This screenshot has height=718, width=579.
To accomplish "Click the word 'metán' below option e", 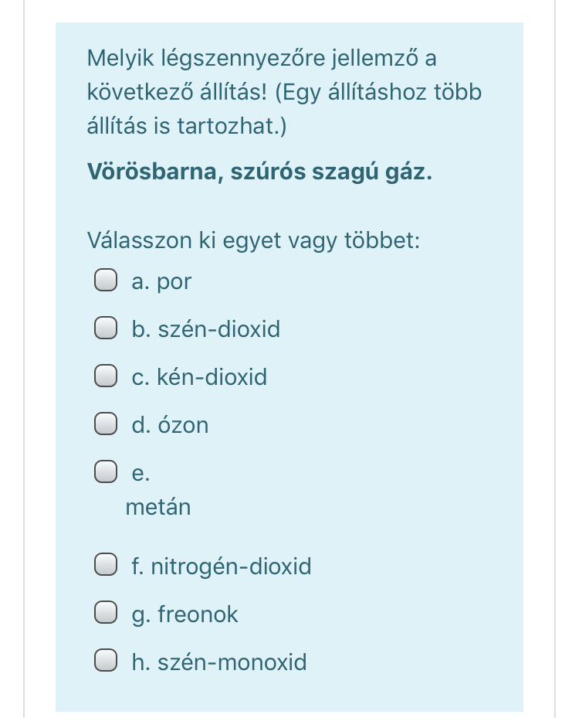I will 157,508.
